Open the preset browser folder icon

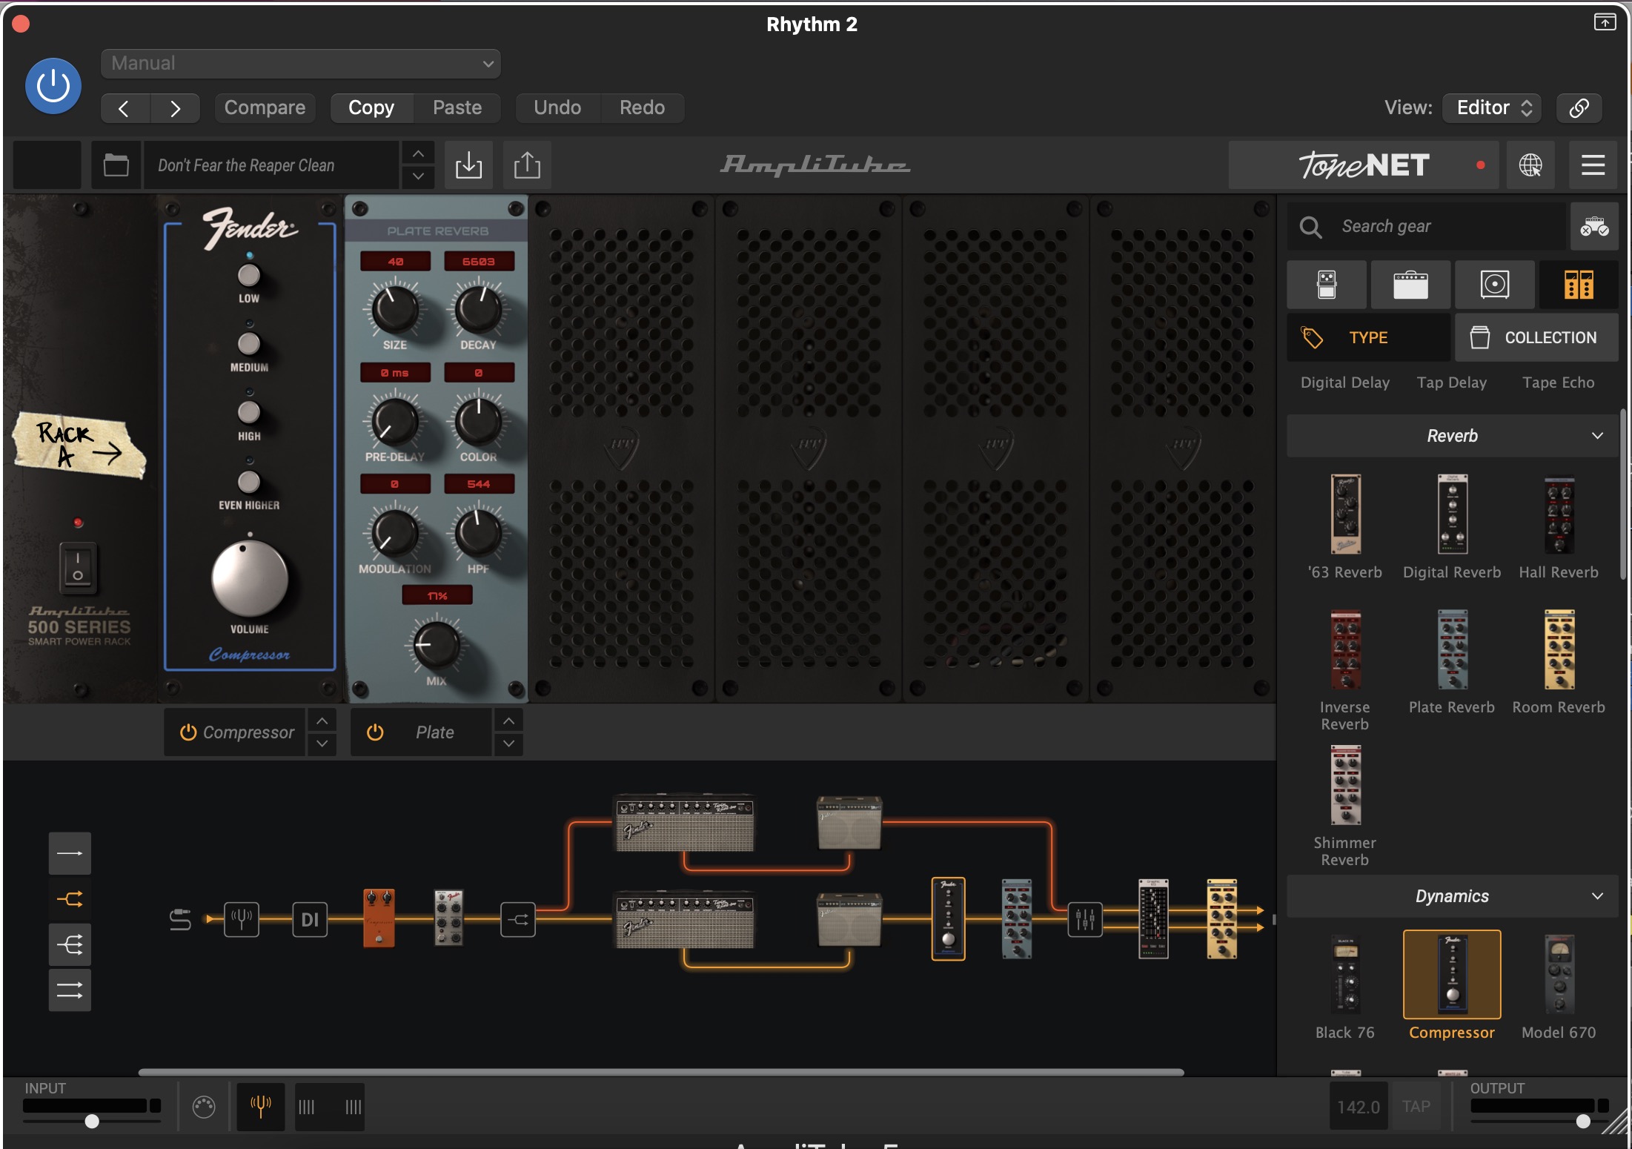pyautogui.click(x=116, y=165)
